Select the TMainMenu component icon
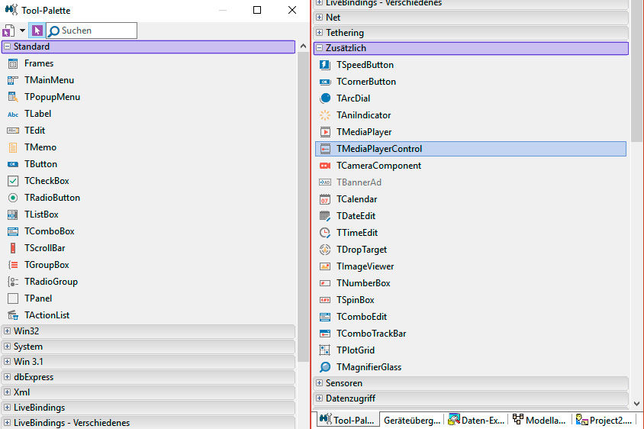Viewport: 644px width, 429px height. point(13,80)
